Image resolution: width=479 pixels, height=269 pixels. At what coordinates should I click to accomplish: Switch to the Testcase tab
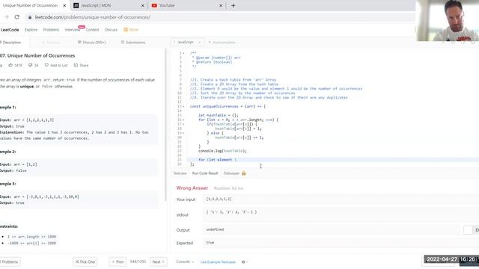[180, 173]
